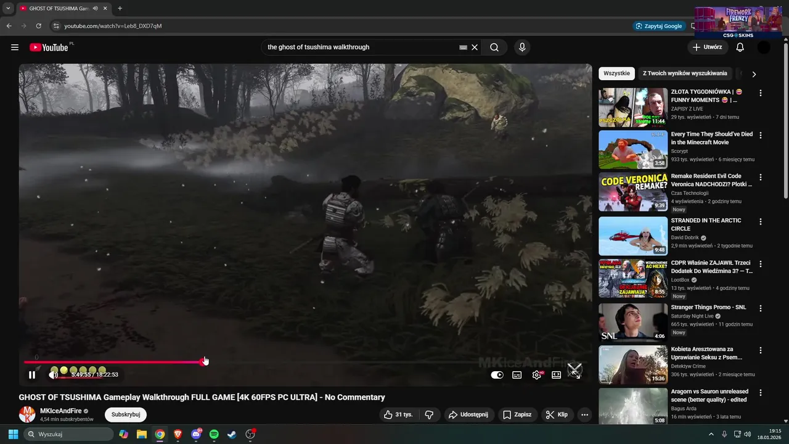Open MKIceAndFire channel avatar
Image resolution: width=789 pixels, height=444 pixels.
tap(27, 415)
